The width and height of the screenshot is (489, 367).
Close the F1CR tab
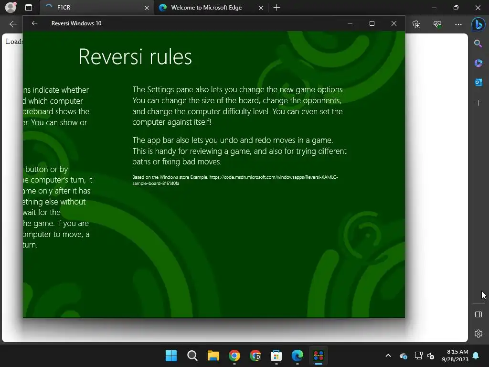pyautogui.click(x=147, y=8)
